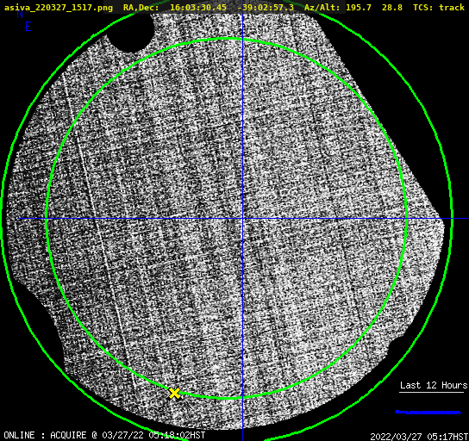
Task: Click the yellow X telescope pointing marker
Action: coord(174,394)
